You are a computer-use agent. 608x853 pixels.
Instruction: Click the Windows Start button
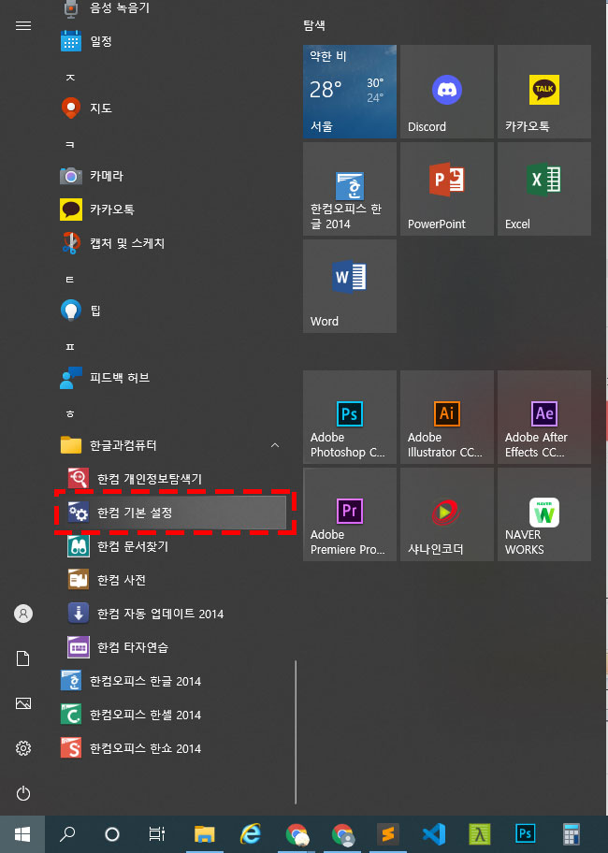(22, 834)
